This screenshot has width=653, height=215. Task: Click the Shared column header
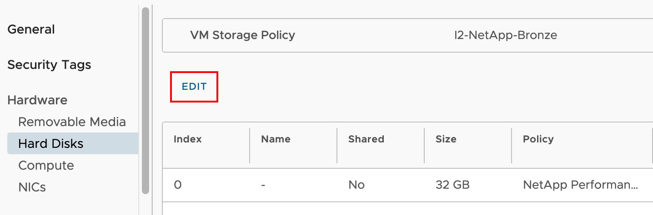[x=366, y=139]
